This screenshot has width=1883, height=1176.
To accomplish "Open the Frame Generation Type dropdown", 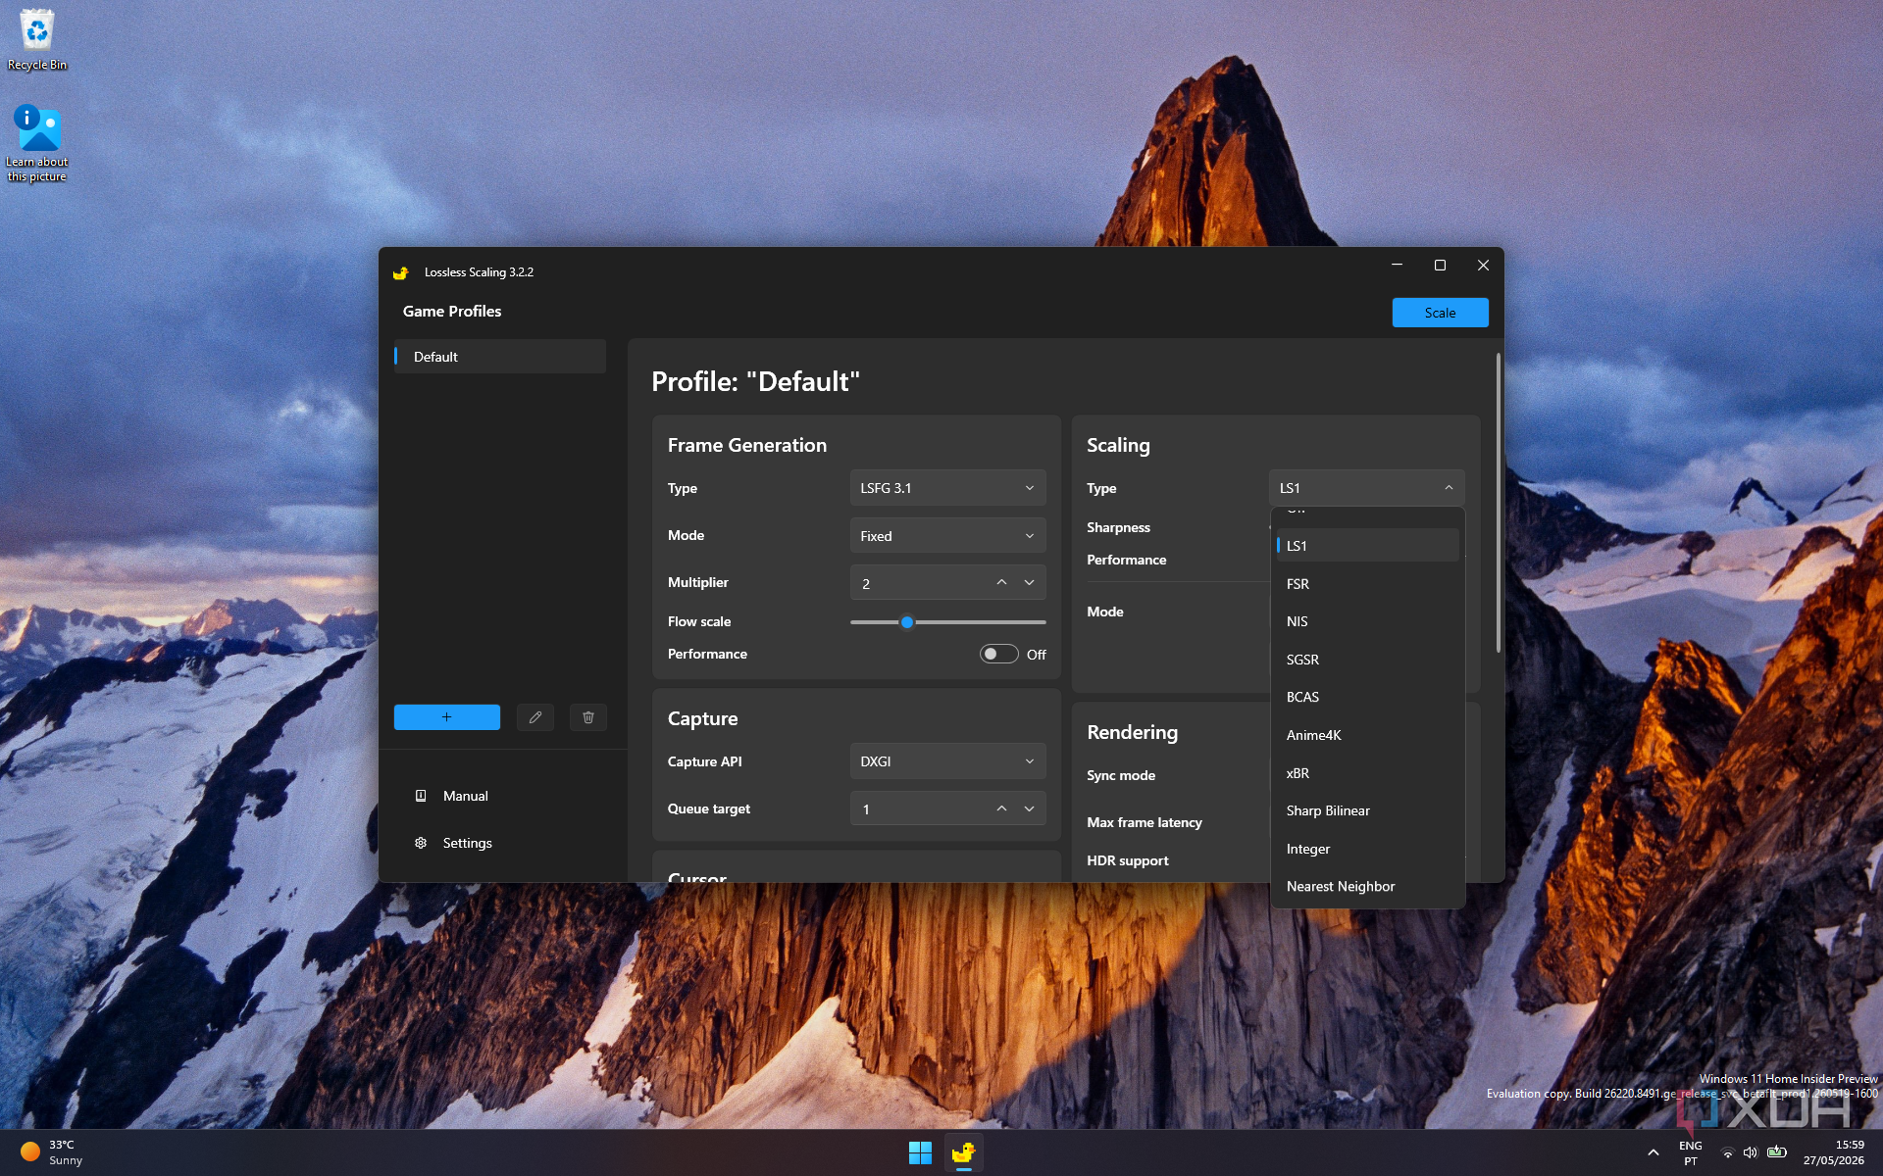I will click(x=947, y=488).
